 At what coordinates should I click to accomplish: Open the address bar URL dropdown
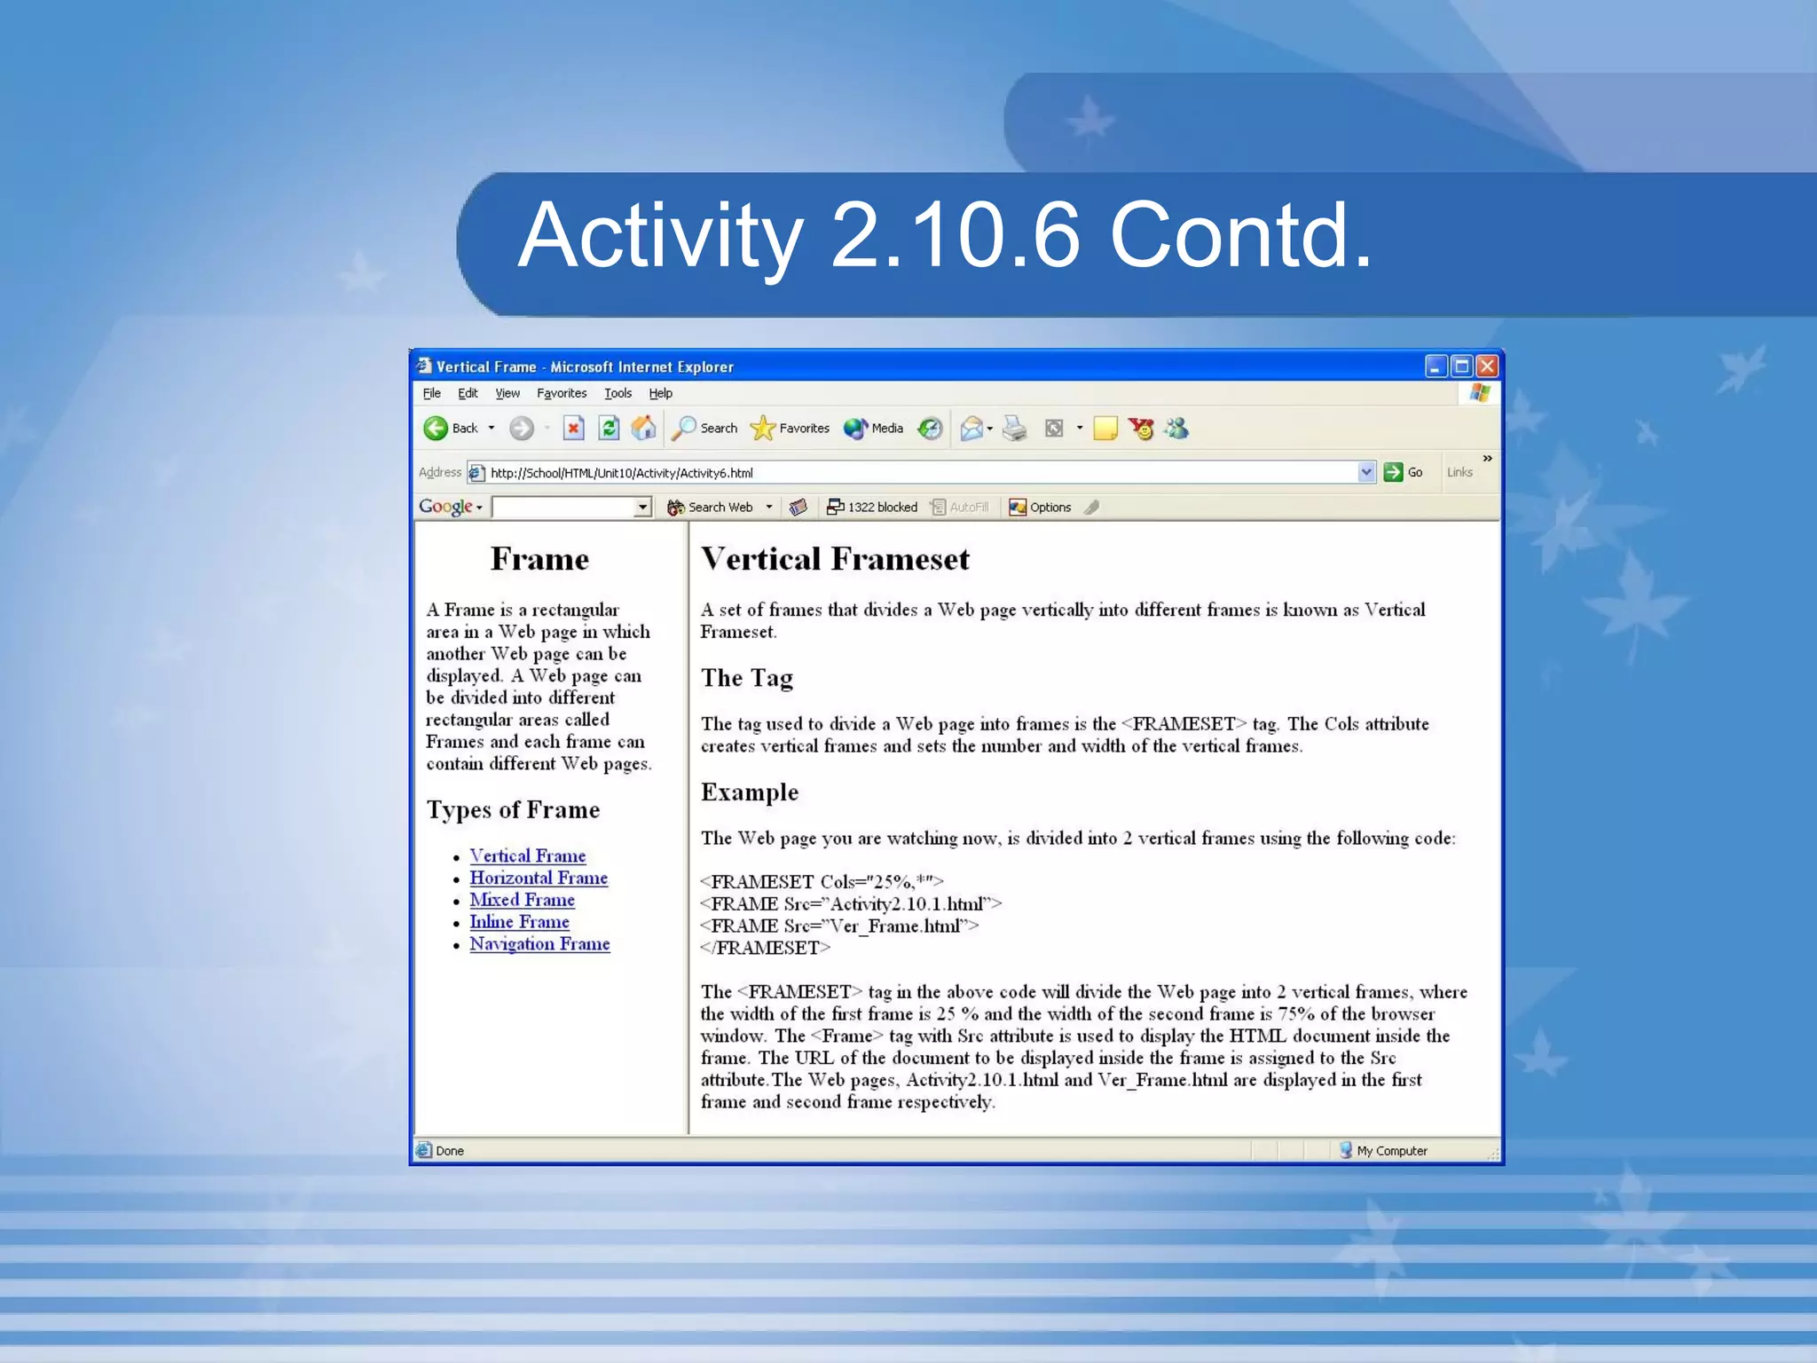1366,472
